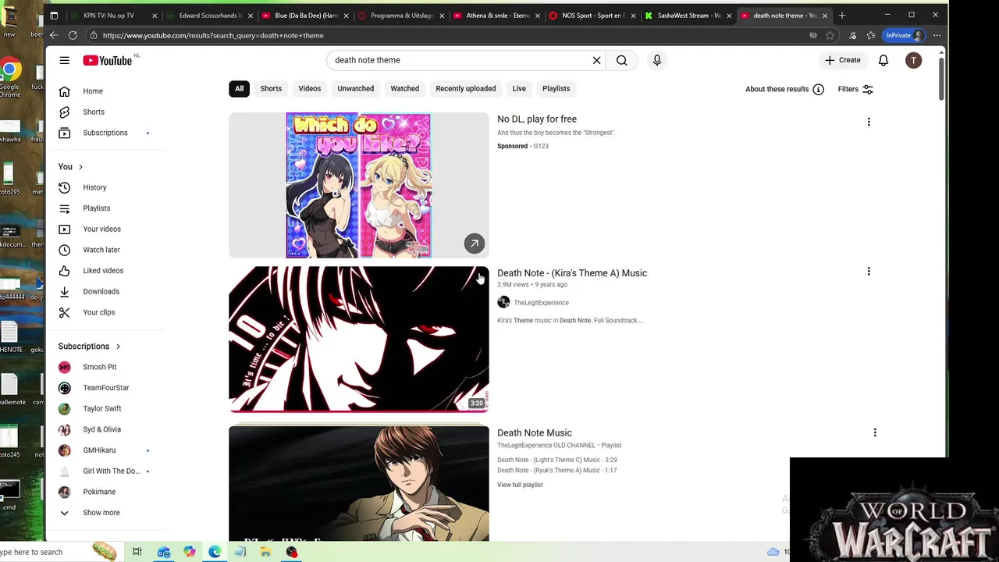
Task: Switch to NOS Sport tab
Action: (593, 16)
